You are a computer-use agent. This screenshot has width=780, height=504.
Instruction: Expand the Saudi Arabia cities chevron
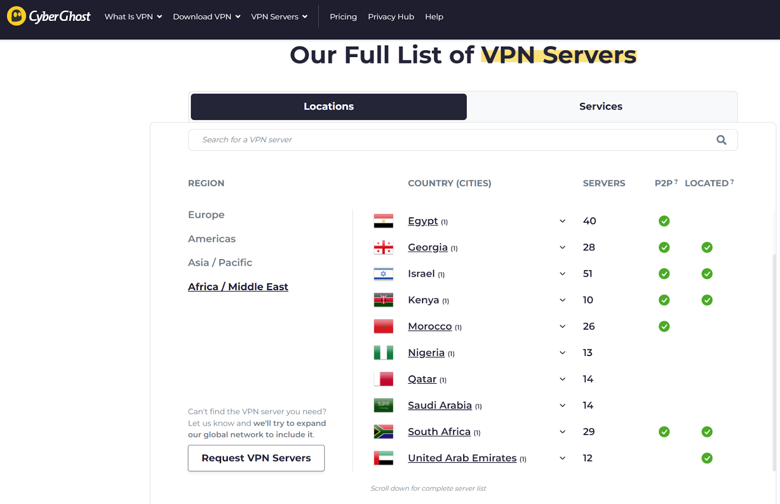point(563,405)
